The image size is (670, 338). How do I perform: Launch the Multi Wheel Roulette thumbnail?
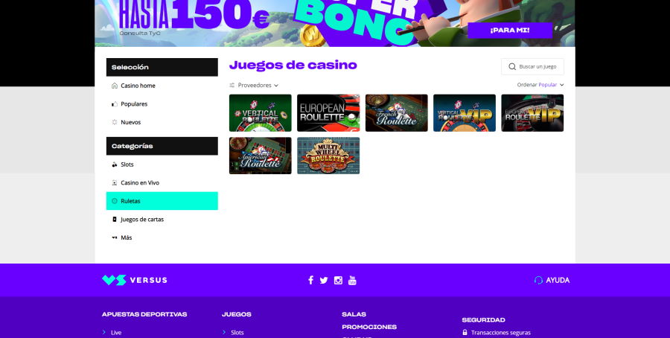coord(328,156)
